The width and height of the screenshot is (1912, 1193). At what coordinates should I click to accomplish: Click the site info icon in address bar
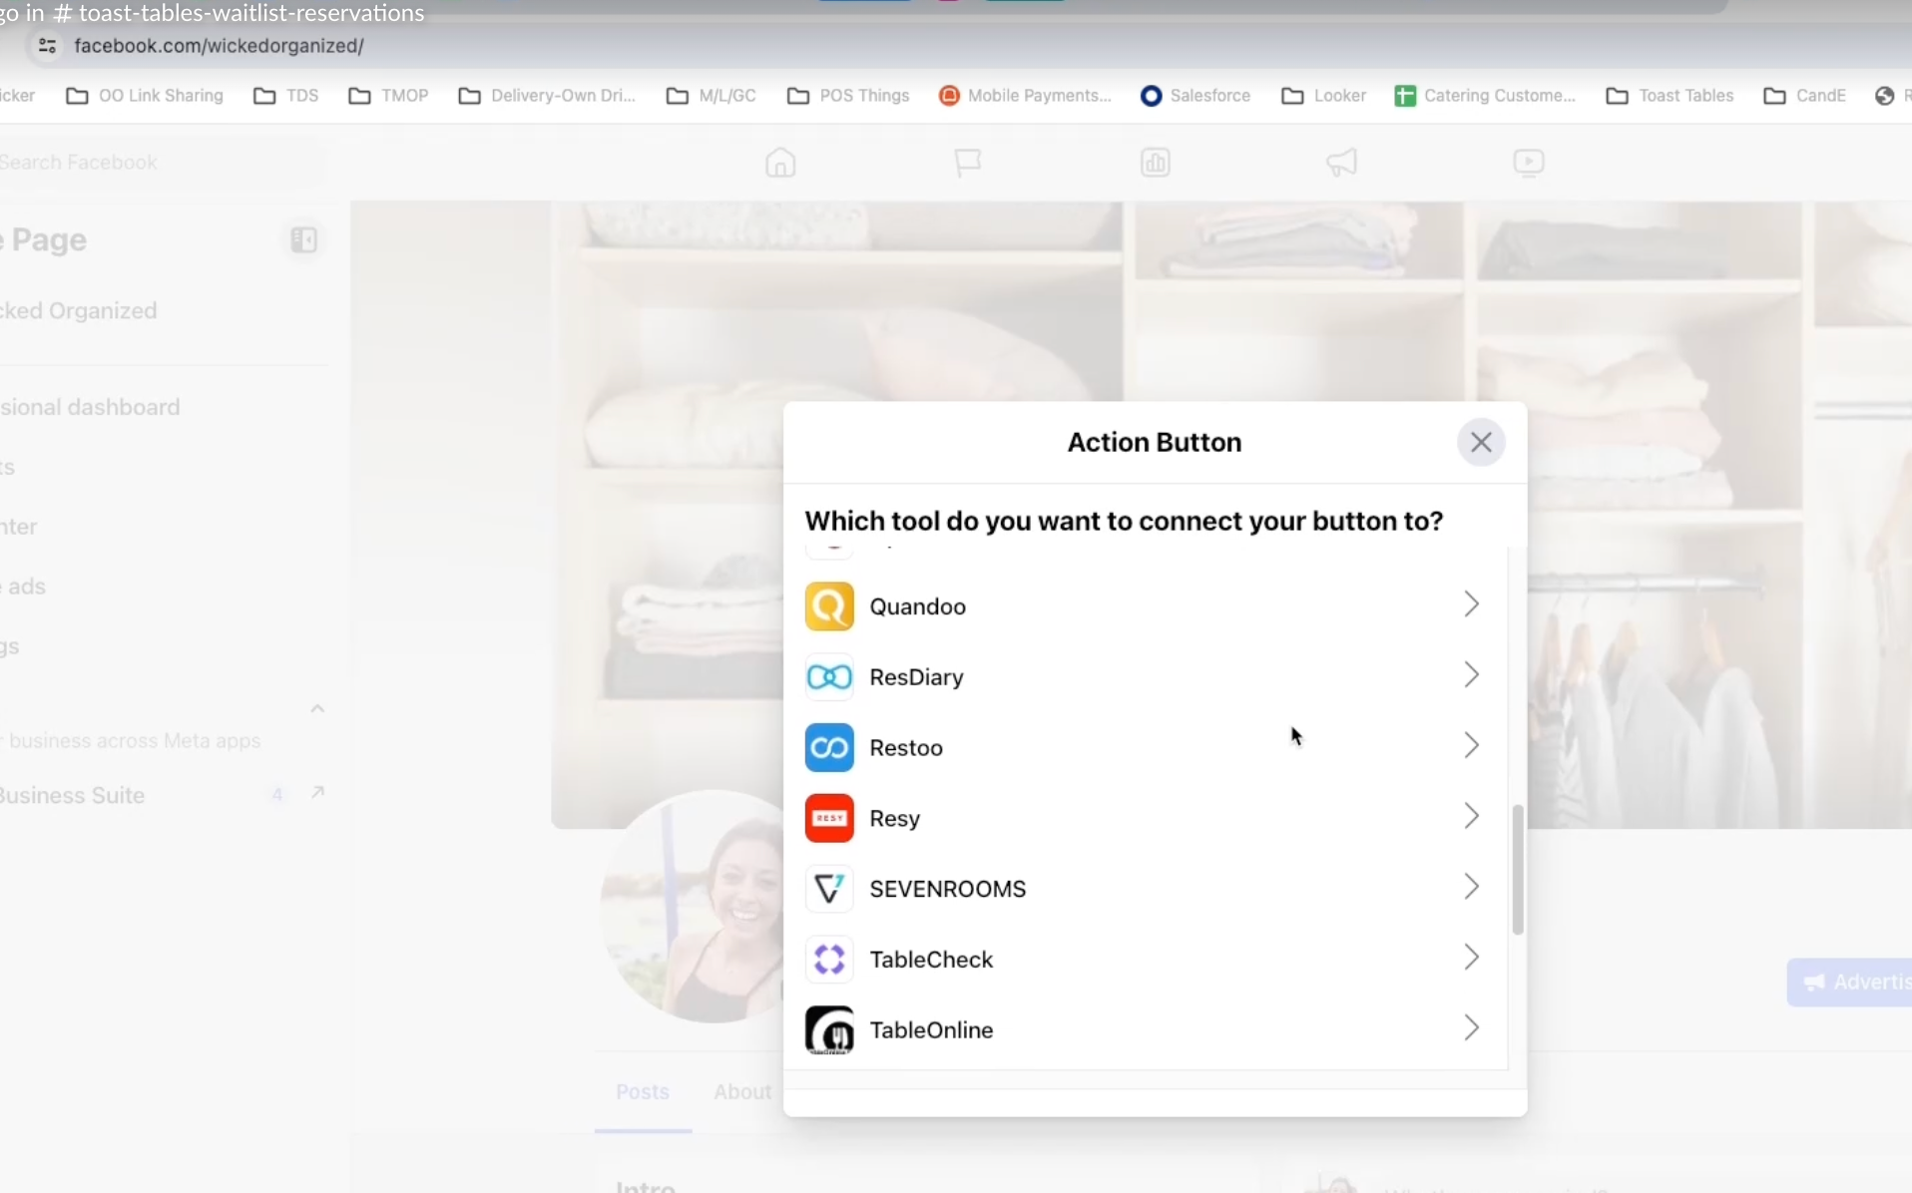(x=47, y=46)
